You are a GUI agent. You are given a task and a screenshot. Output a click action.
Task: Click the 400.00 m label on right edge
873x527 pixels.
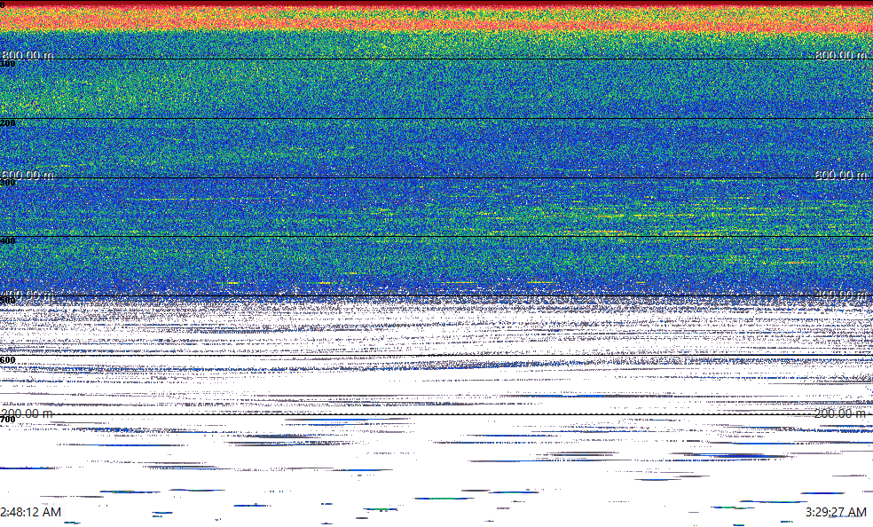pos(841,295)
